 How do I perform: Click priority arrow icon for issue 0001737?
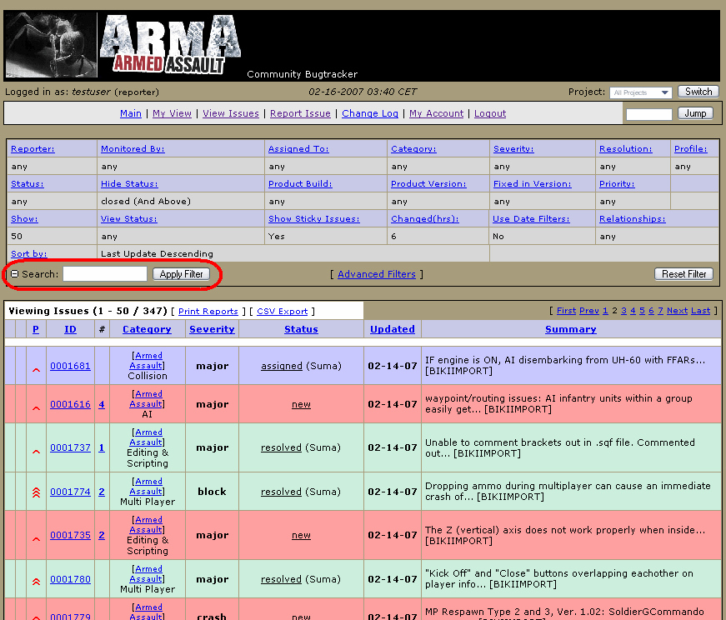pos(36,451)
